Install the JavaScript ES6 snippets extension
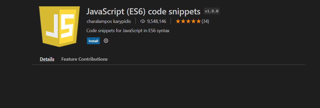320x108 pixels. pos(93,41)
